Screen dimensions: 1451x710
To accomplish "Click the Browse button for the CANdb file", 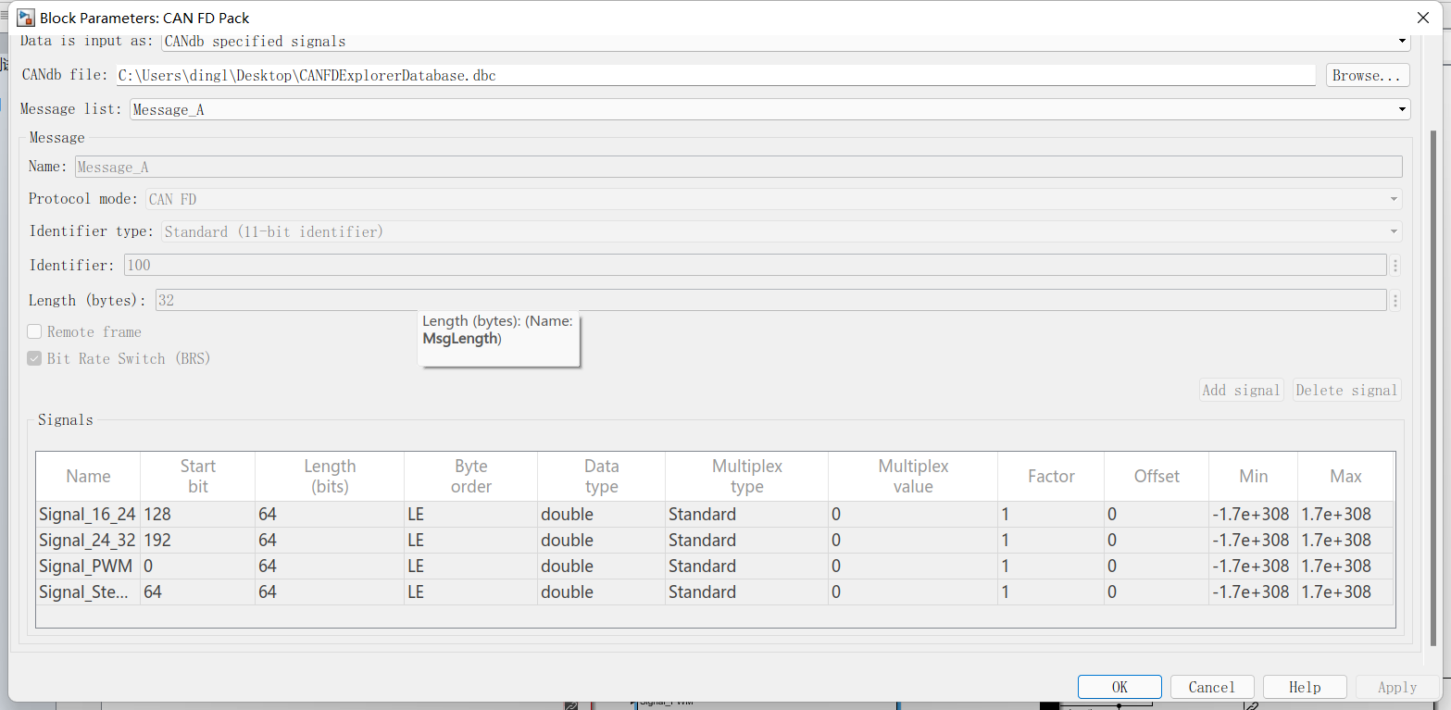I will pyautogui.click(x=1368, y=75).
